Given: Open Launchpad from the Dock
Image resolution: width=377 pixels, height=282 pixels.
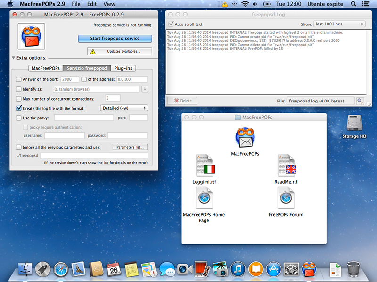Looking at the screenshot, I should (43, 269).
